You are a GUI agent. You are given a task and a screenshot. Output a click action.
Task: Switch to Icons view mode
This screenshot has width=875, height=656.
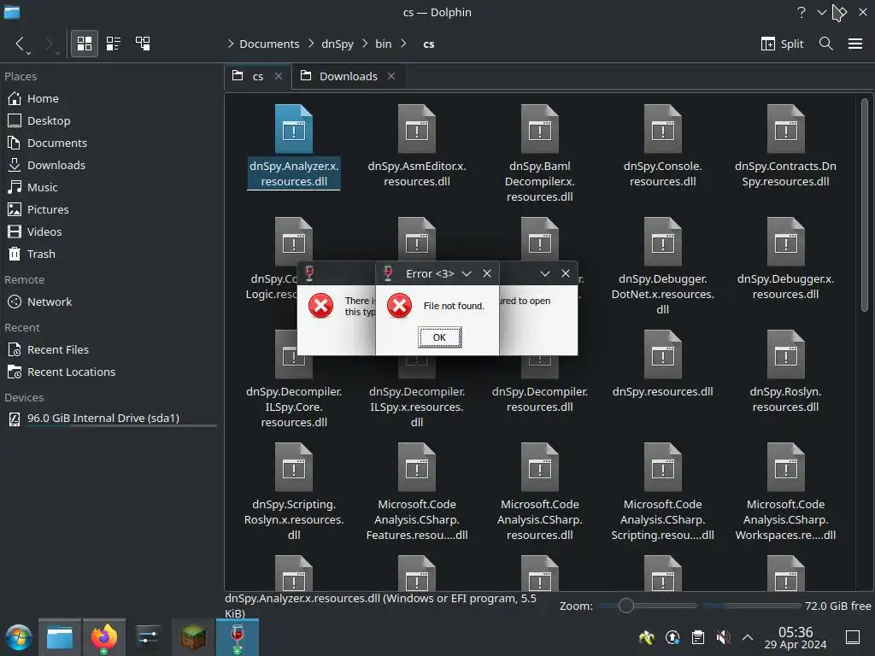pyautogui.click(x=85, y=44)
